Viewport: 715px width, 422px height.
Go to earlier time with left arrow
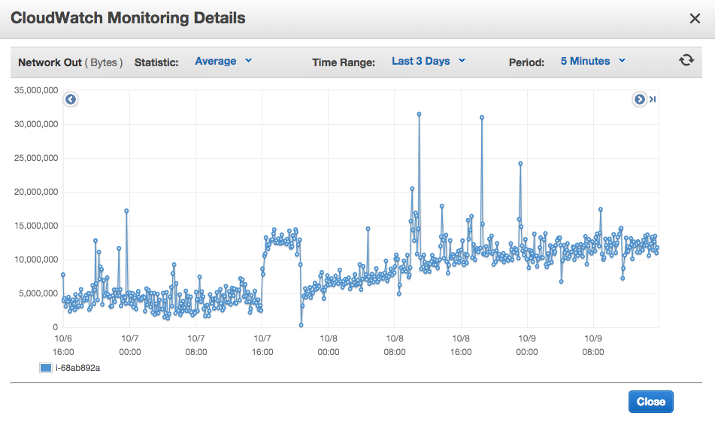[x=71, y=99]
